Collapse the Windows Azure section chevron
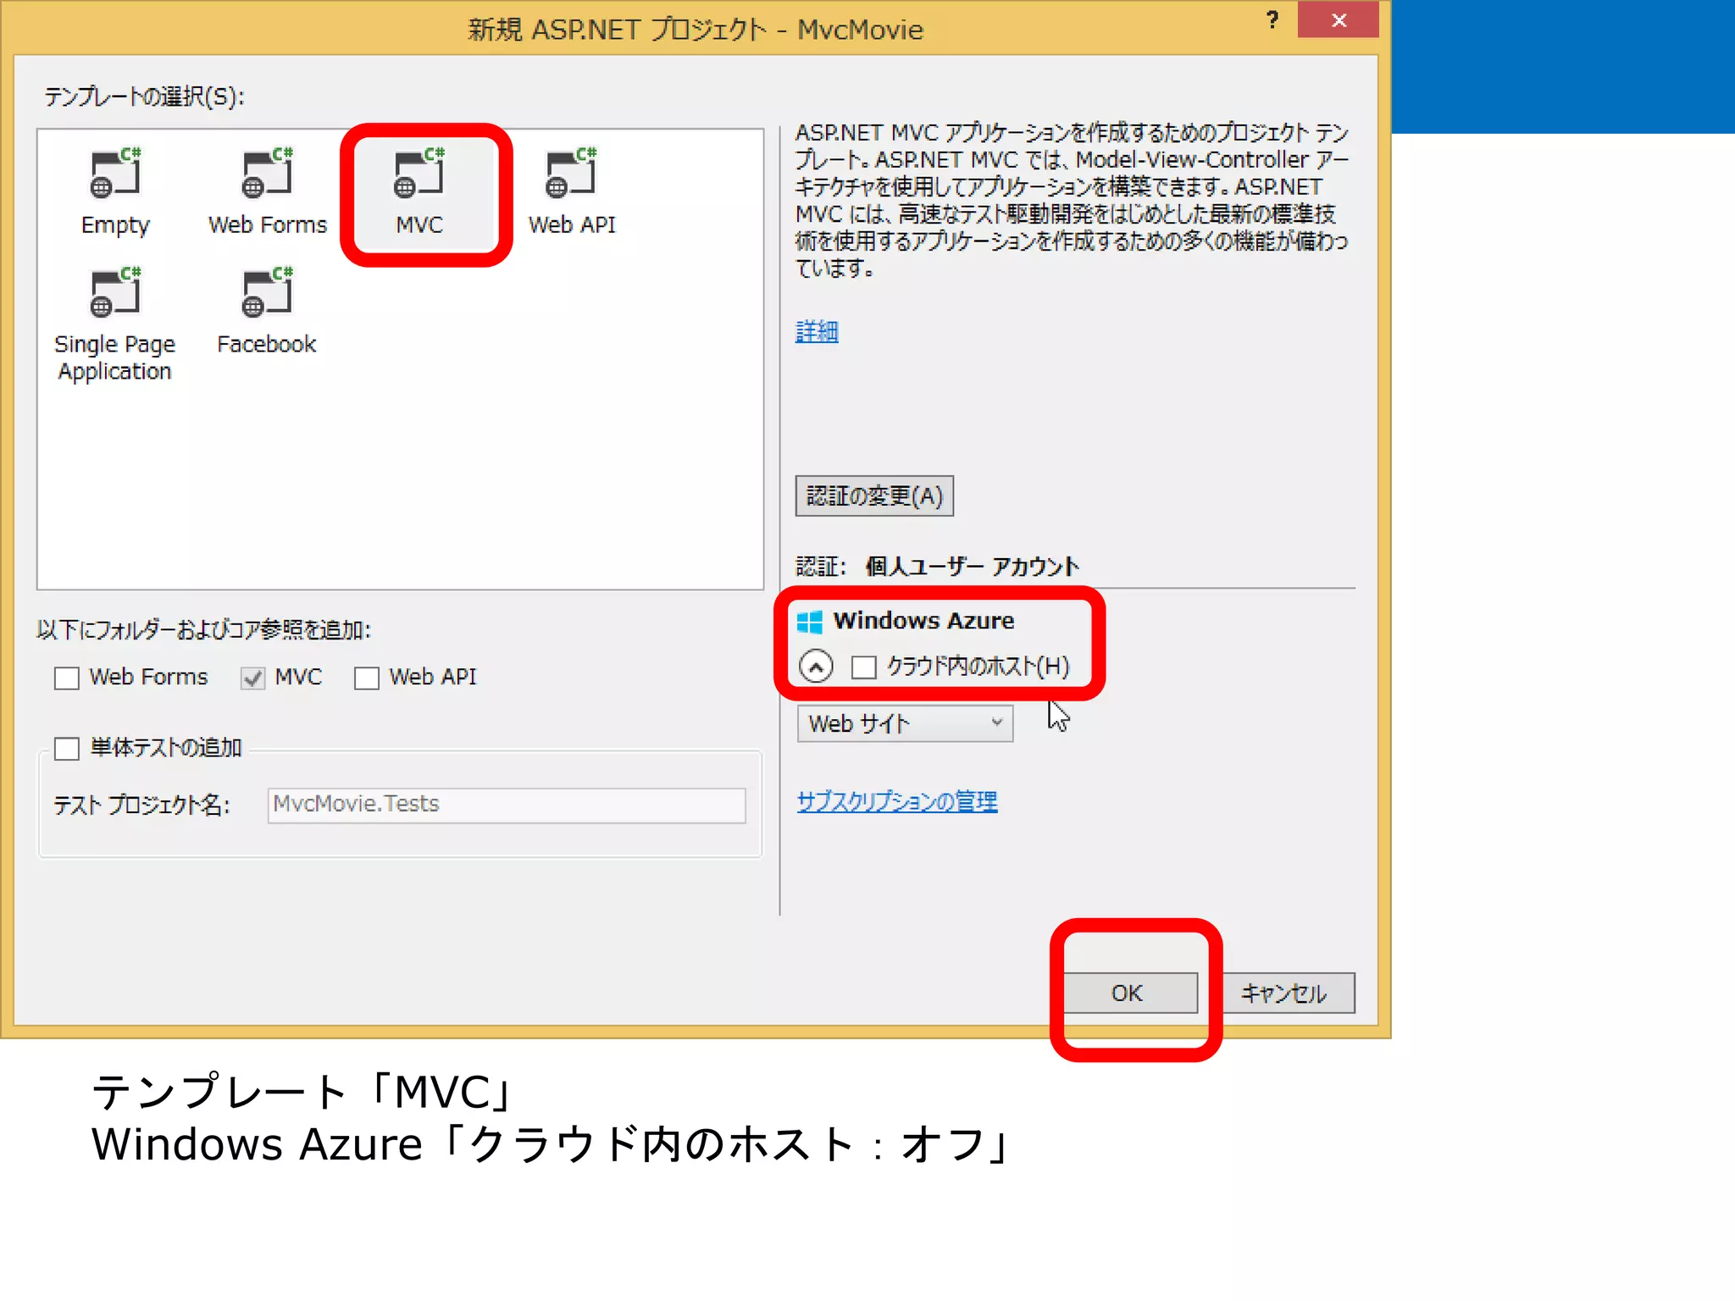Viewport: 1735px width, 1301px height. (x=816, y=667)
